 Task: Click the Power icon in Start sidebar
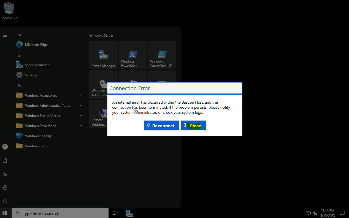coord(5,201)
